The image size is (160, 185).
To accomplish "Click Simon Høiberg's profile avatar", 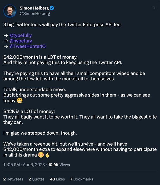I will pyautogui.click(x=10, y=11).
